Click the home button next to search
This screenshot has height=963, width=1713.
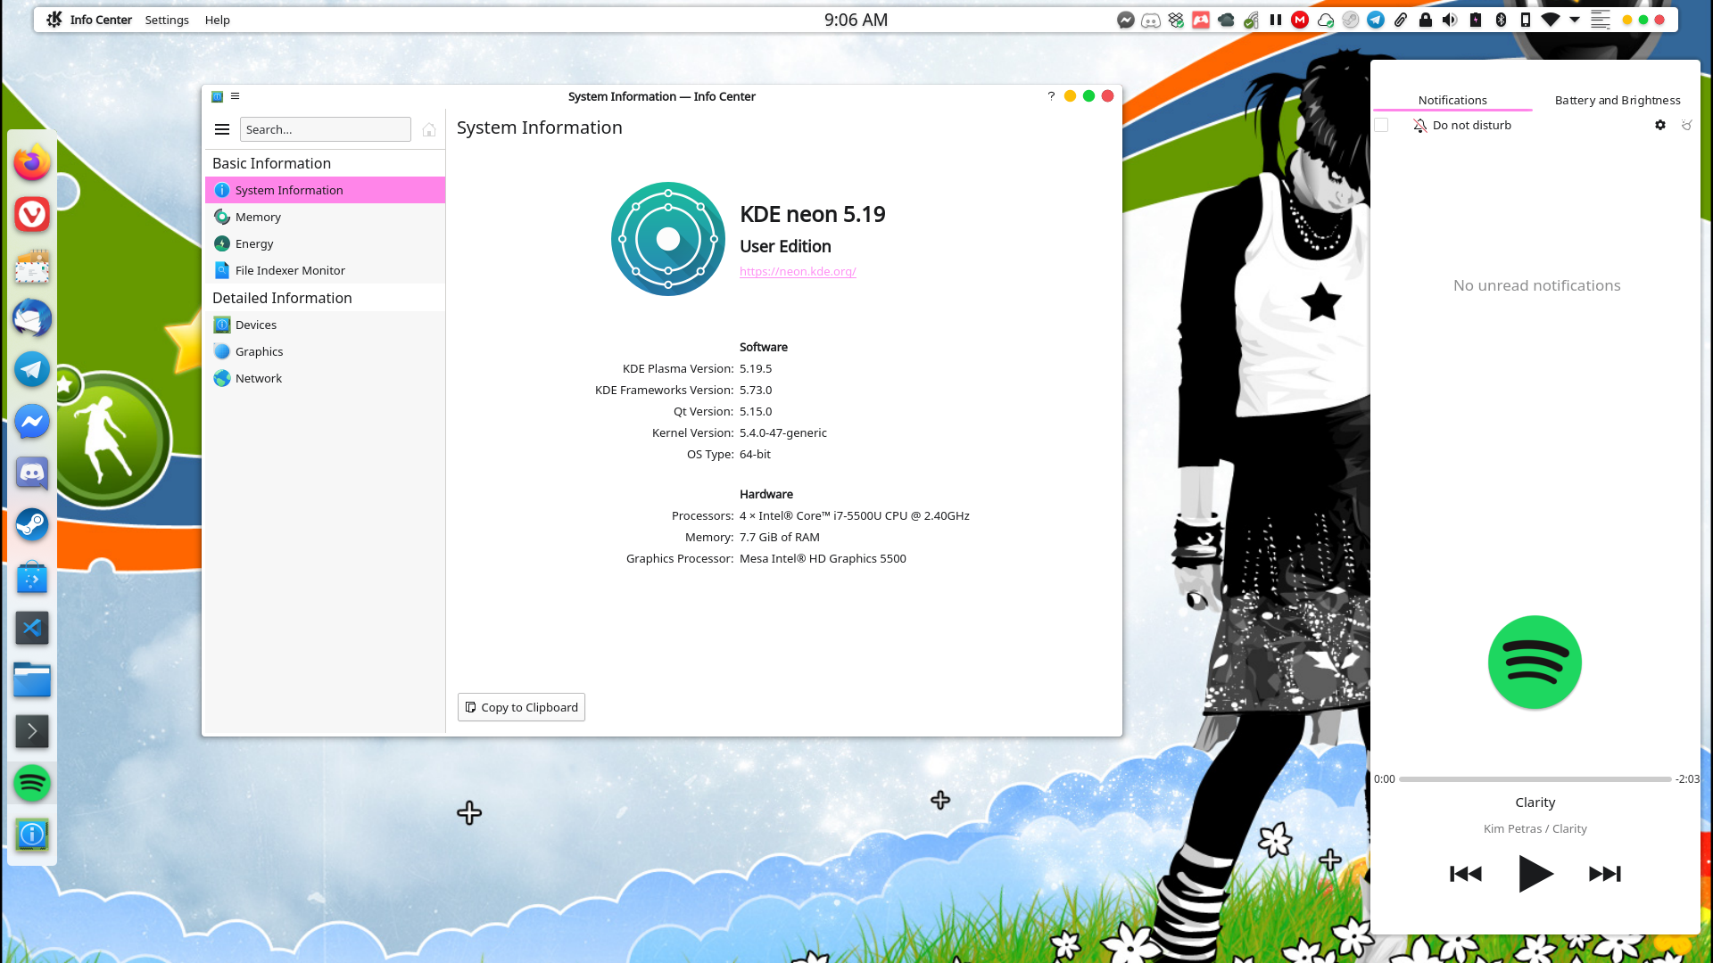[x=429, y=129]
